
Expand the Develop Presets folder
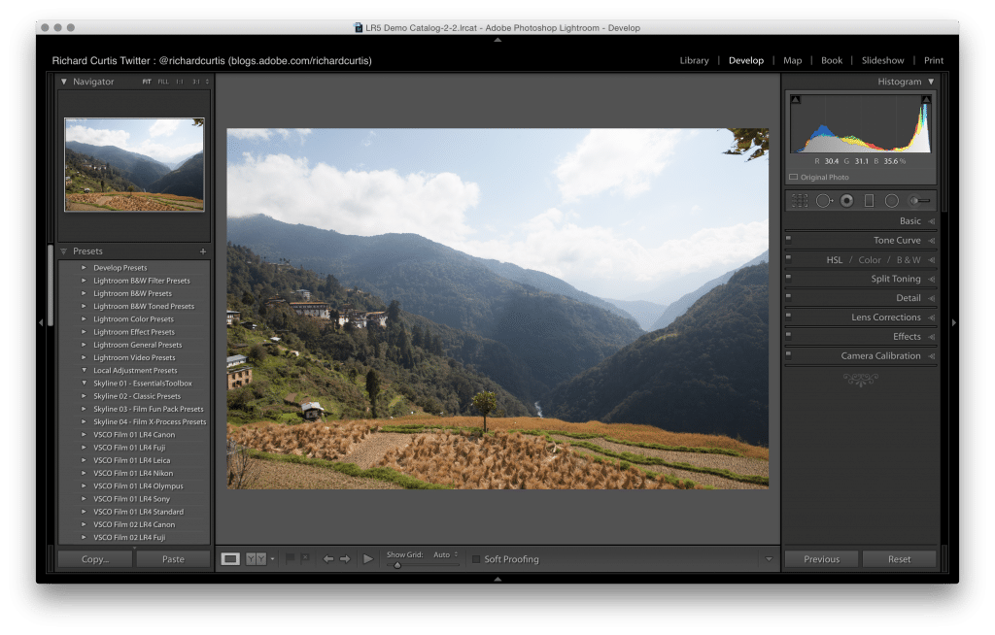(84, 268)
